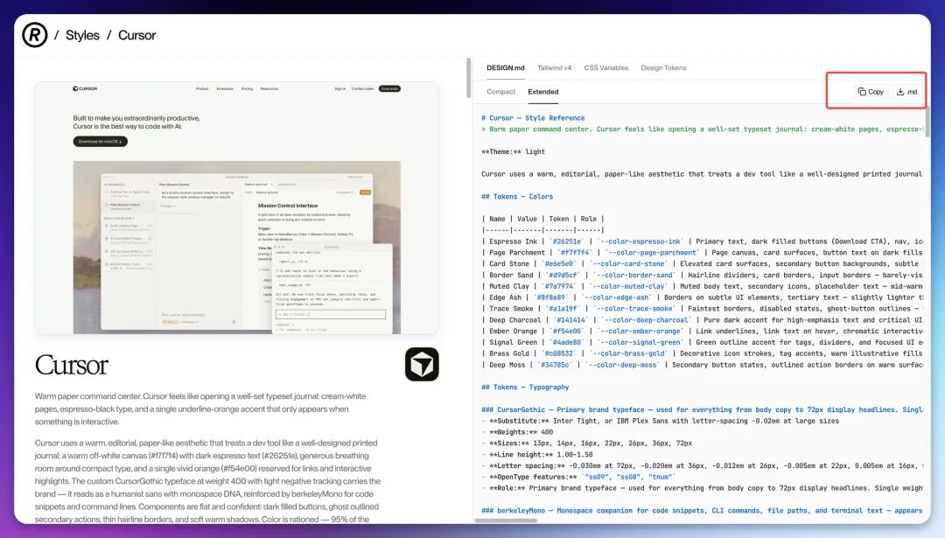Image resolution: width=945 pixels, height=538 pixels.
Task: Click the code panel horizontal scrollbar
Action: click(508, 520)
